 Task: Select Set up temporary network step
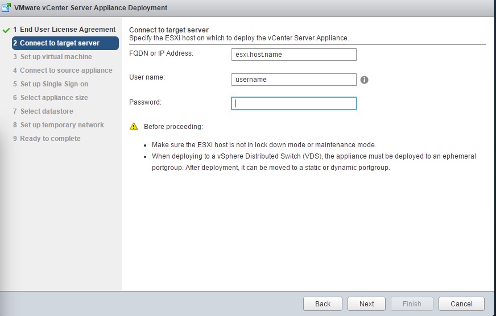62,125
